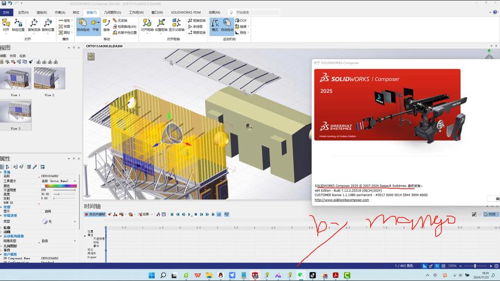Click the eyedropper icon in properties toolbar

coord(35,166)
